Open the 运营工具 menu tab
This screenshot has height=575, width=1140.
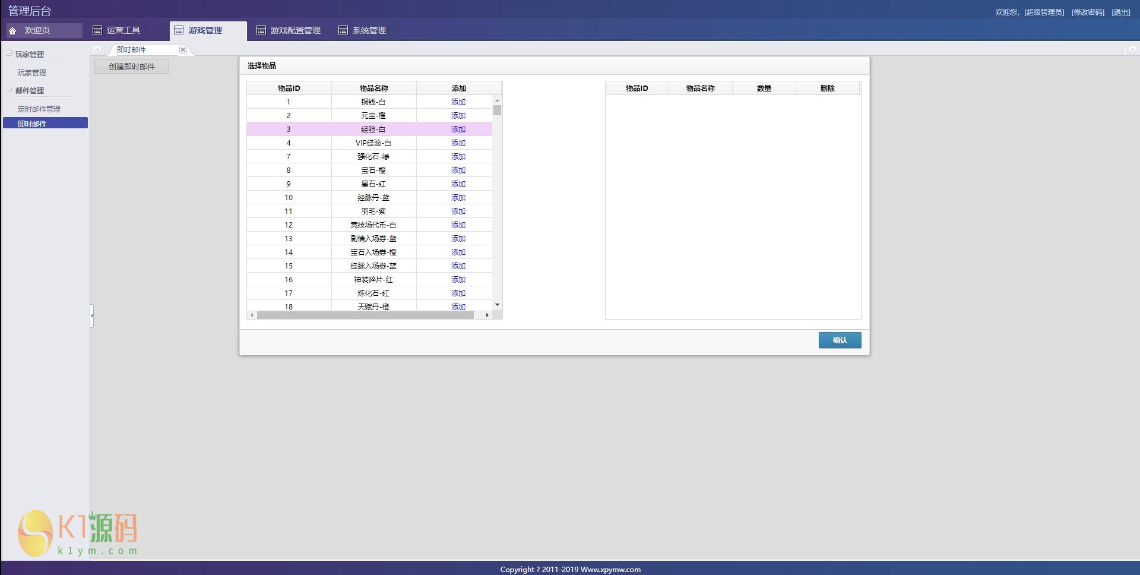[116, 30]
